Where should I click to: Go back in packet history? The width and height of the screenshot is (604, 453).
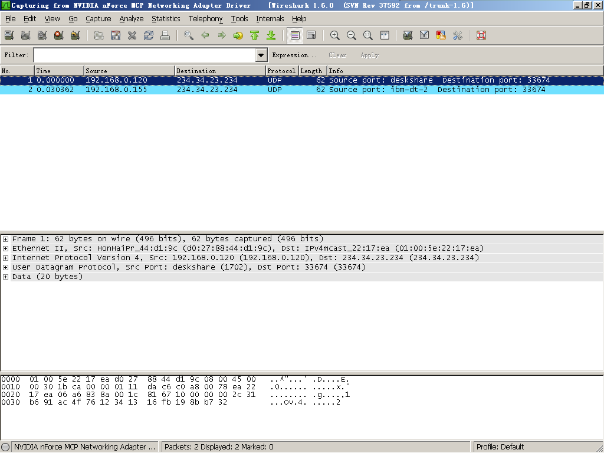(205, 36)
